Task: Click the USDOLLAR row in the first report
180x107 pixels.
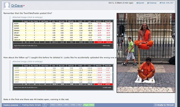Action: tap(63, 40)
